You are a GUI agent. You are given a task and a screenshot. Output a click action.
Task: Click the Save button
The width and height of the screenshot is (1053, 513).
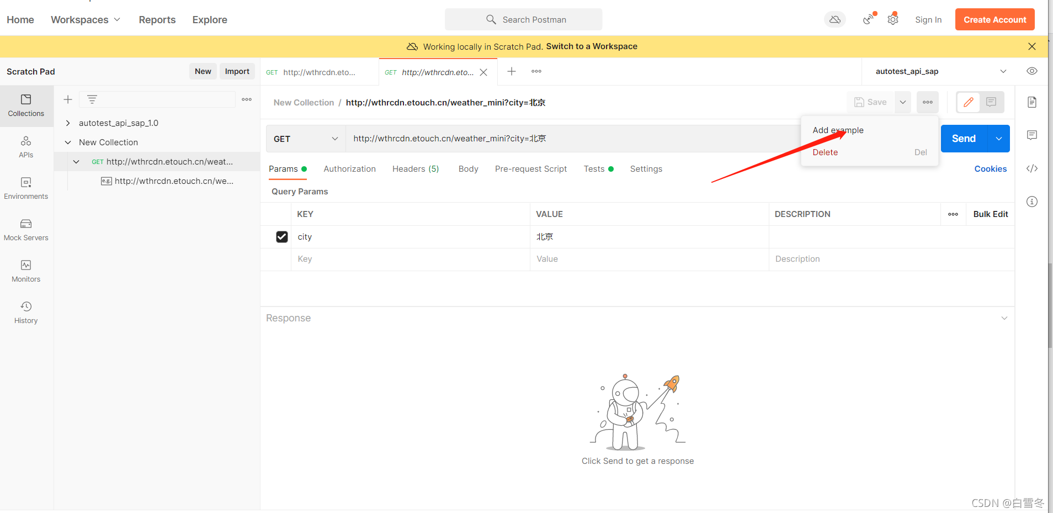pos(871,102)
